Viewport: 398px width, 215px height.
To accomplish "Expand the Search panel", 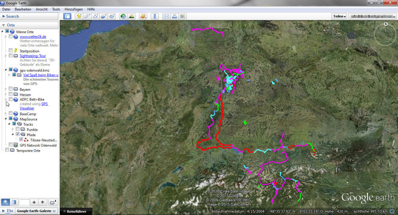I will click(x=12, y=16).
